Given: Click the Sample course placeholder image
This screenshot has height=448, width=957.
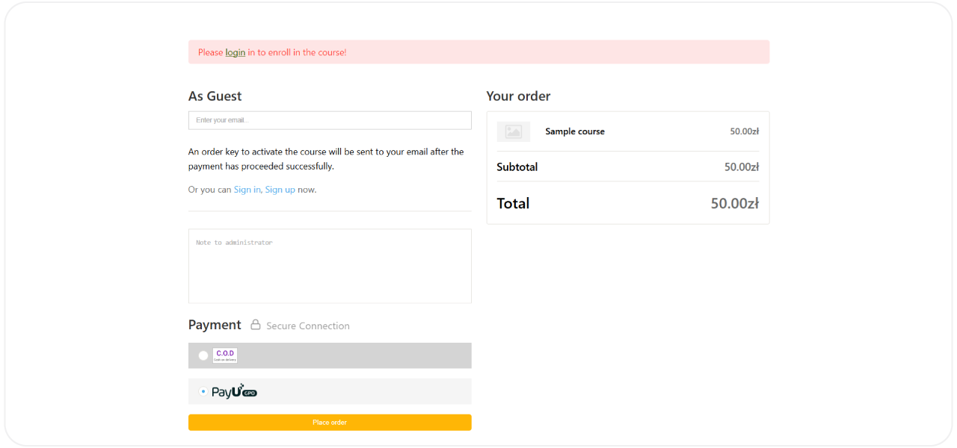Looking at the screenshot, I should click(513, 131).
